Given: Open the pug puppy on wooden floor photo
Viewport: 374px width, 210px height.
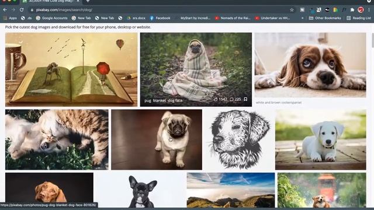Looking at the screenshot, I should click(157, 139).
